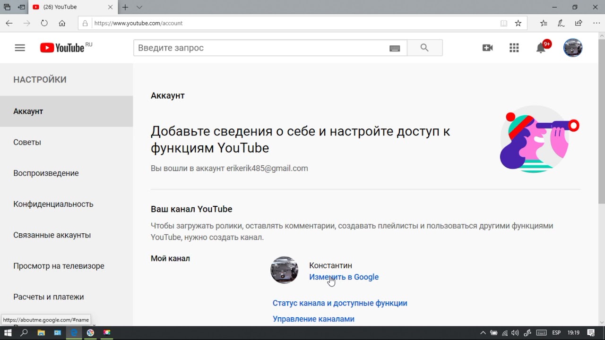Refresh the current page
The width and height of the screenshot is (605, 340).
44,23
